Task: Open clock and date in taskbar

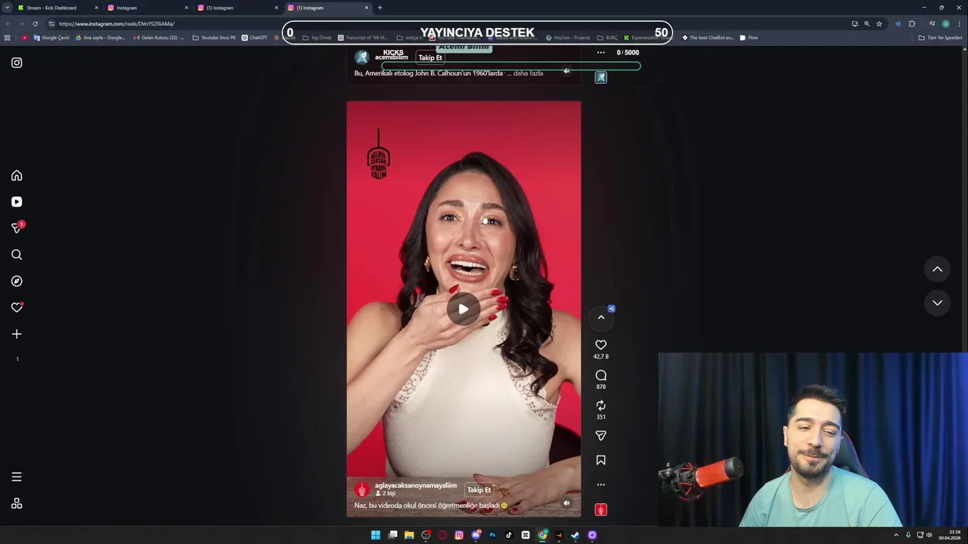Action: [x=950, y=535]
